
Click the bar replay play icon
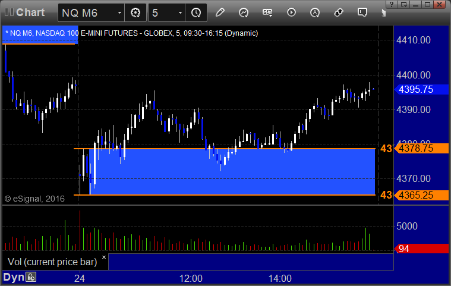tap(291, 12)
